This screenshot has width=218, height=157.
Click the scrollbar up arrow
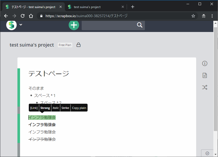pyautogui.click(x=215, y=23)
